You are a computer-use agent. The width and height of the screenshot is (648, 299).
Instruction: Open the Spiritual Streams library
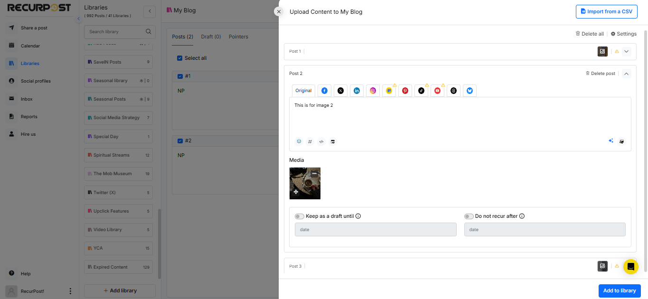(x=118, y=155)
